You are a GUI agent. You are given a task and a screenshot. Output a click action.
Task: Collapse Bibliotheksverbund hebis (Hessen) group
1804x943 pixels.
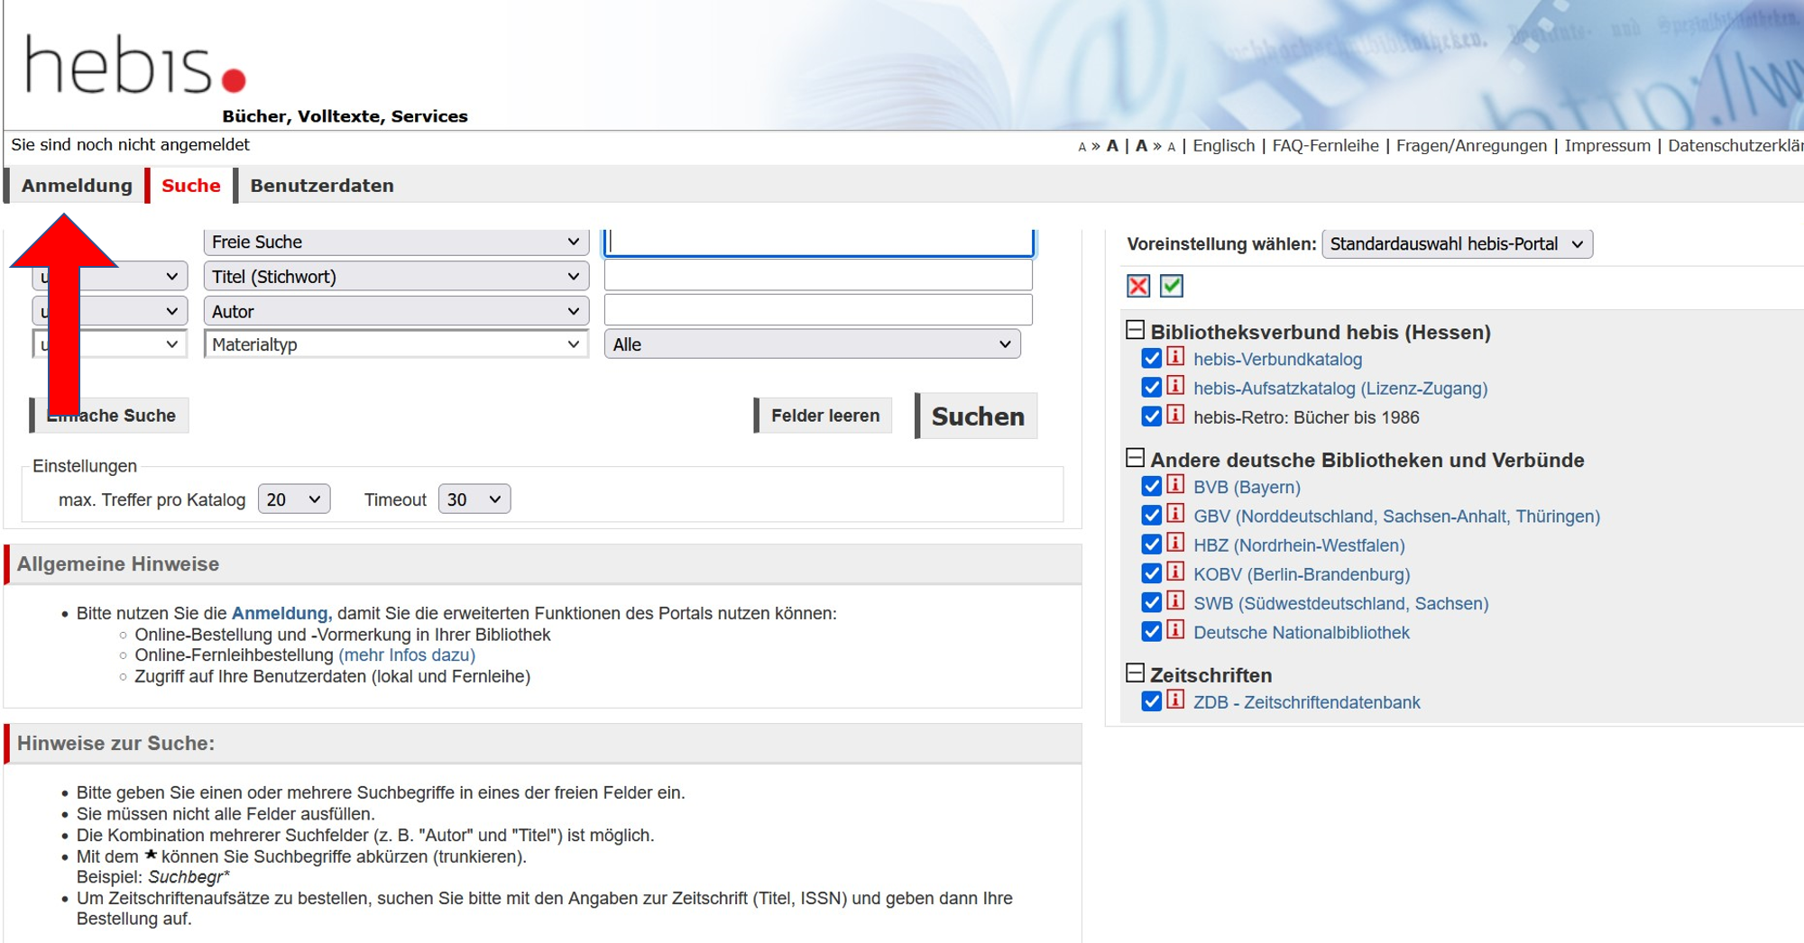[x=1136, y=330]
